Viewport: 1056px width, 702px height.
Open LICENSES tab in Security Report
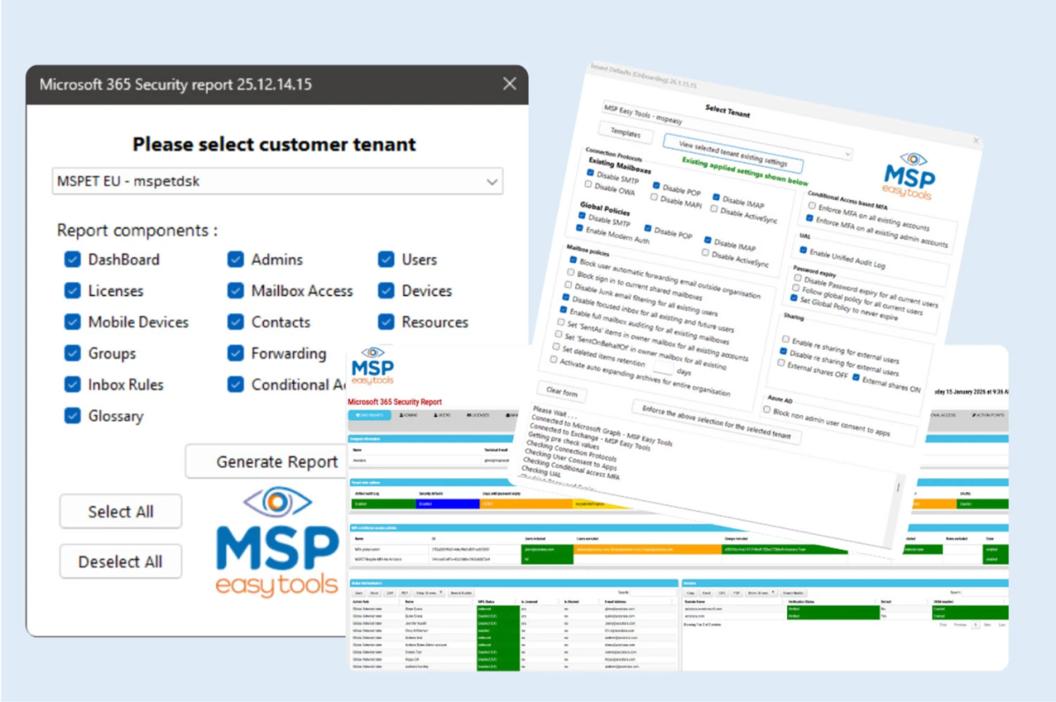(478, 415)
